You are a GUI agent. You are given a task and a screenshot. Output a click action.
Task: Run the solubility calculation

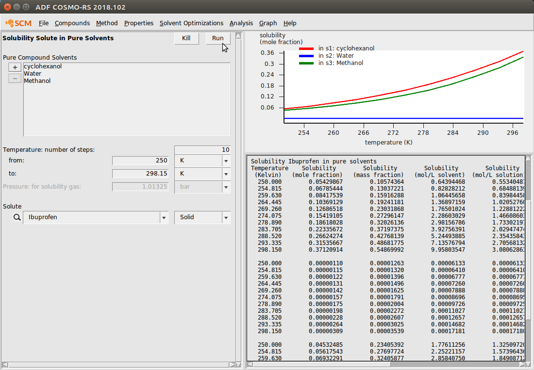[x=218, y=38]
